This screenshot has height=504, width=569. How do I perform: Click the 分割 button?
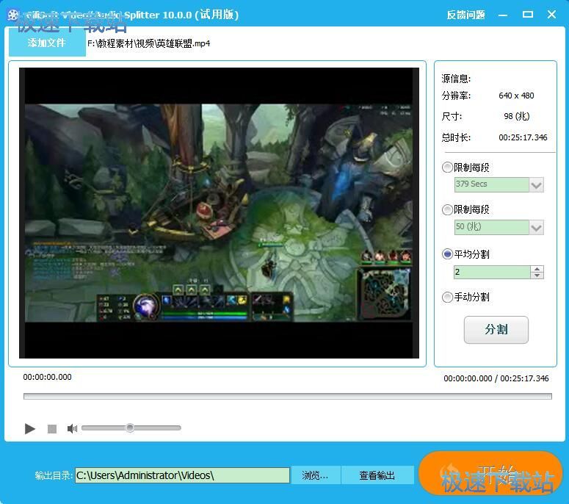tap(496, 329)
